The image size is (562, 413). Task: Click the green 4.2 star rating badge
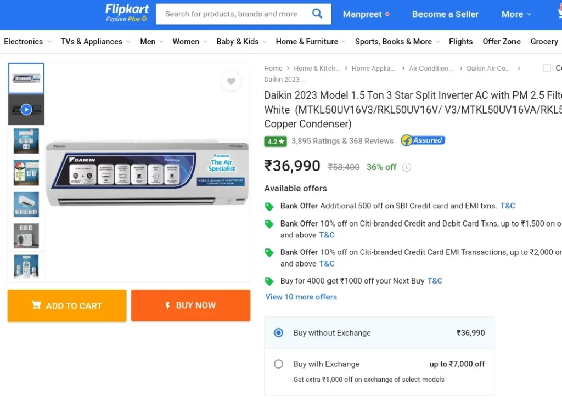[276, 142]
